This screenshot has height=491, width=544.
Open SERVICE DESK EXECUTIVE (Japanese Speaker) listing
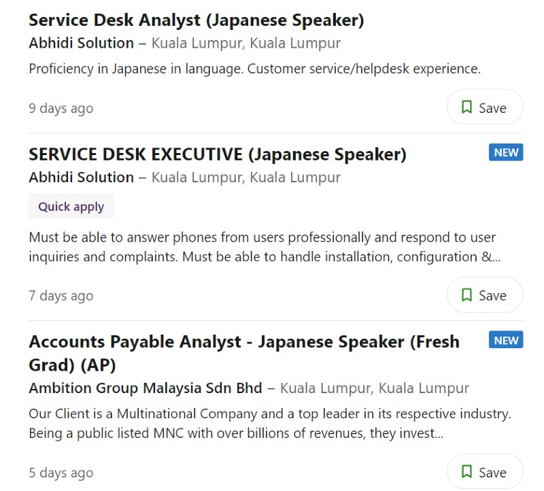218,154
